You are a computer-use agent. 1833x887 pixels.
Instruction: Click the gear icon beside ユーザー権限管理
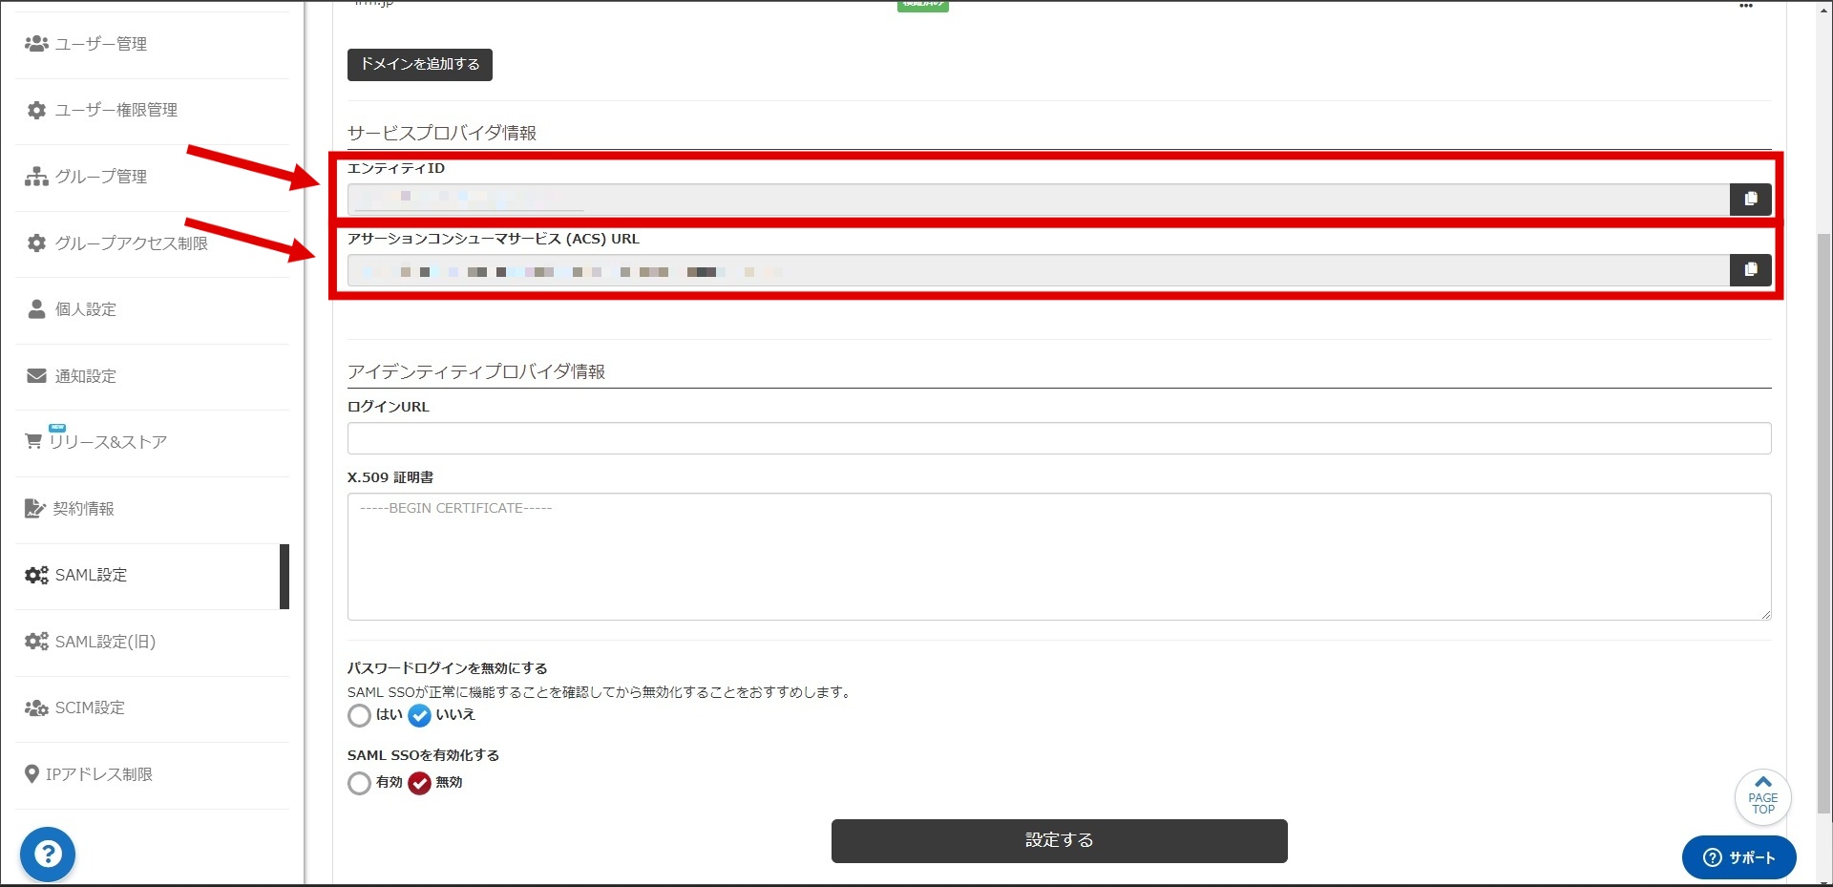click(36, 110)
